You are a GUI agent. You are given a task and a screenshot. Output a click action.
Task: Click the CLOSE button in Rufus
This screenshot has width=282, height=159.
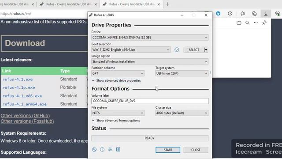(196, 150)
